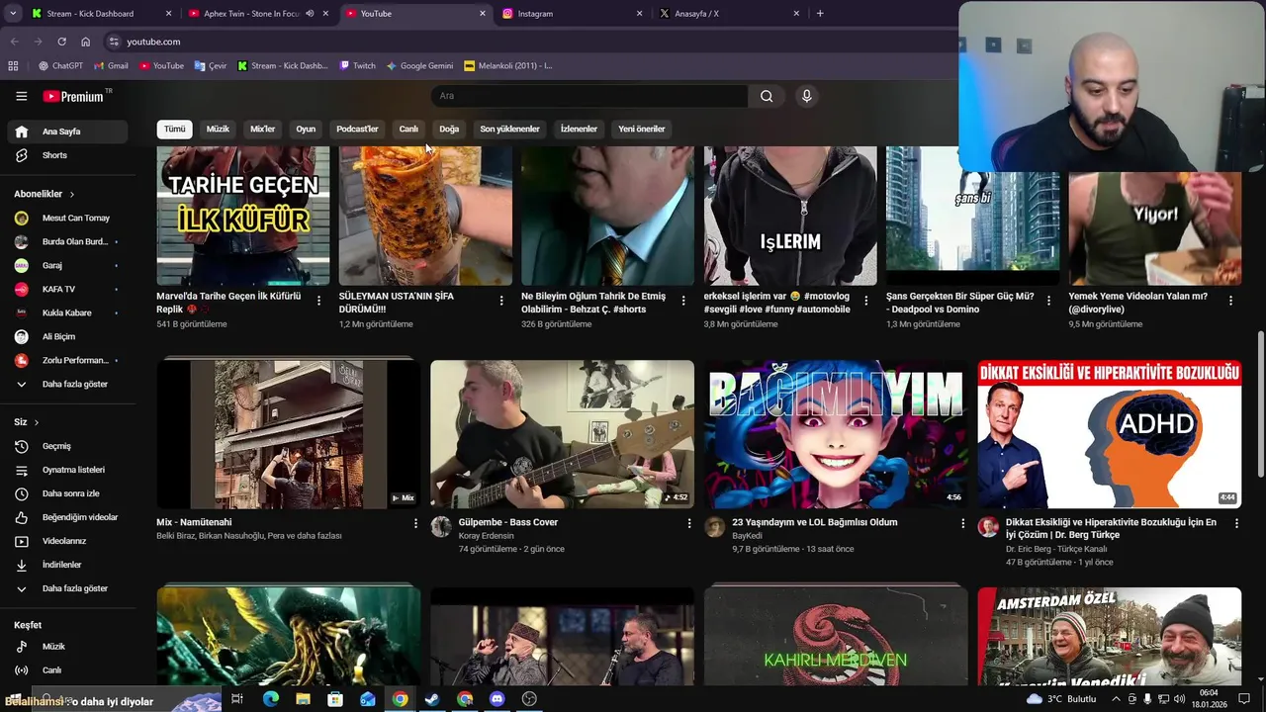Open the Koray Erdensin channel avatar
Image resolution: width=1266 pixels, height=712 pixels.
tap(441, 527)
